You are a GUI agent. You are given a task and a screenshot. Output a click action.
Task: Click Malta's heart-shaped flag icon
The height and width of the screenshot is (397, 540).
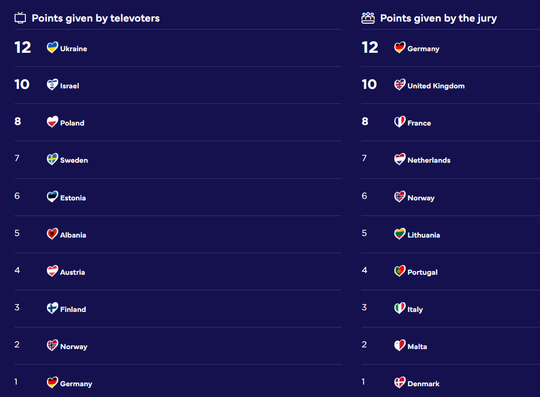point(400,346)
